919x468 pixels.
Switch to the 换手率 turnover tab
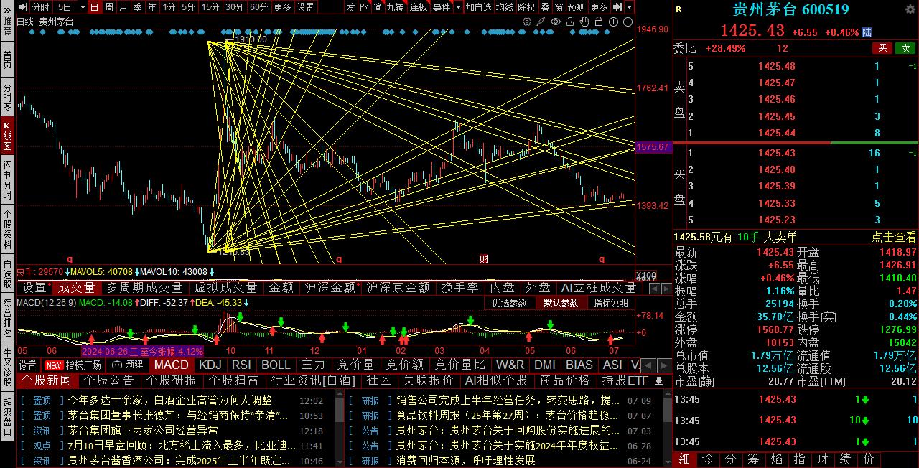[459, 288]
